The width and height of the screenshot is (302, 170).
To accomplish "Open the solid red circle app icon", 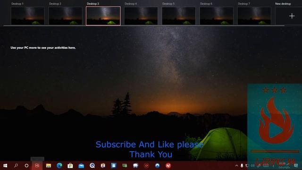I will click(x=168, y=166).
